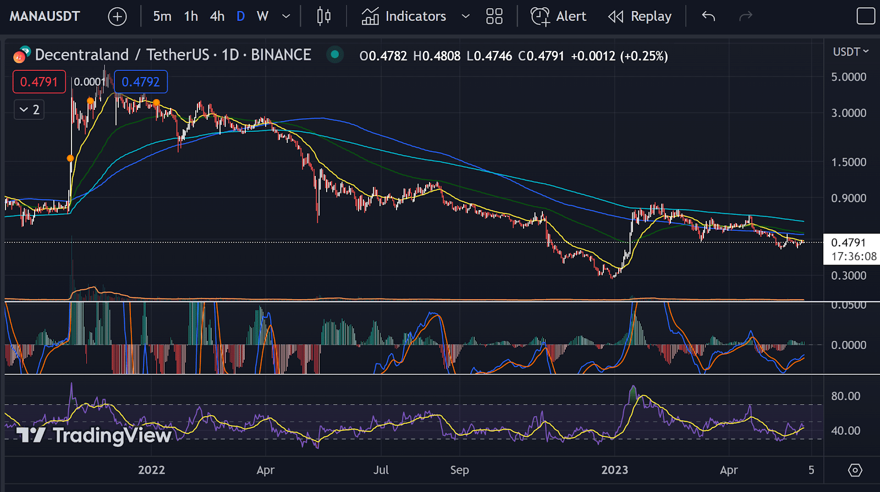Select the D daily timeframe
880x492 pixels.
[x=240, y=16]
